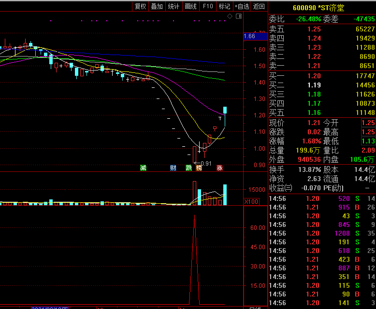Click the green 减 event marker
This screenshot has width=376, height=309.
[143, 168]
